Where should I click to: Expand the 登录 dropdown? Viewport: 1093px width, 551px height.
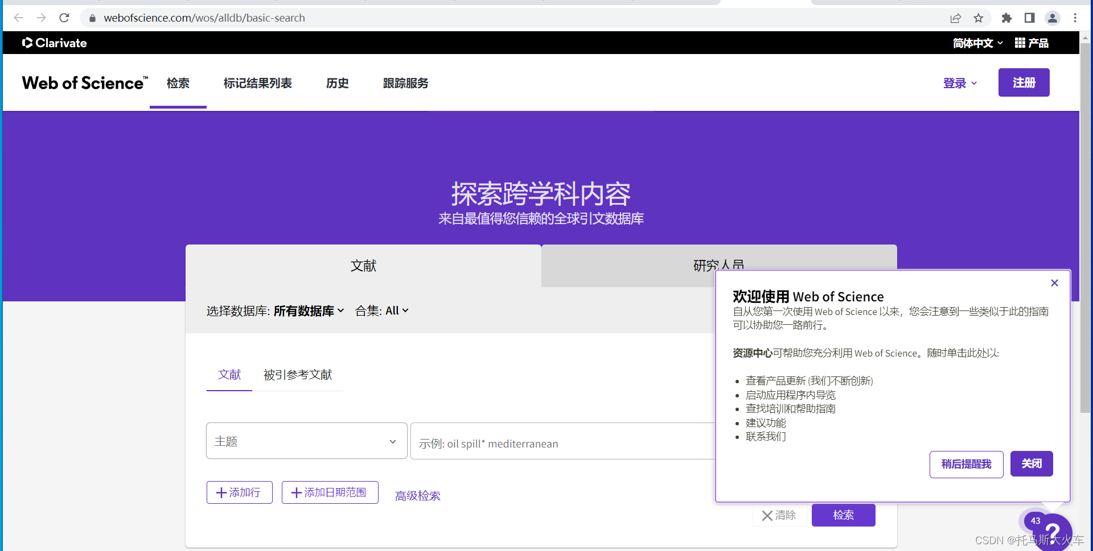pyautogui.click(x=960, y=83)
